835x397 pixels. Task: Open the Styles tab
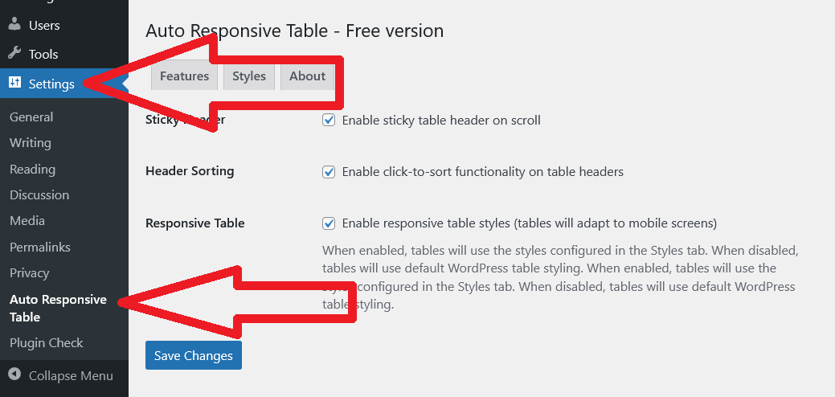[249, 76]
